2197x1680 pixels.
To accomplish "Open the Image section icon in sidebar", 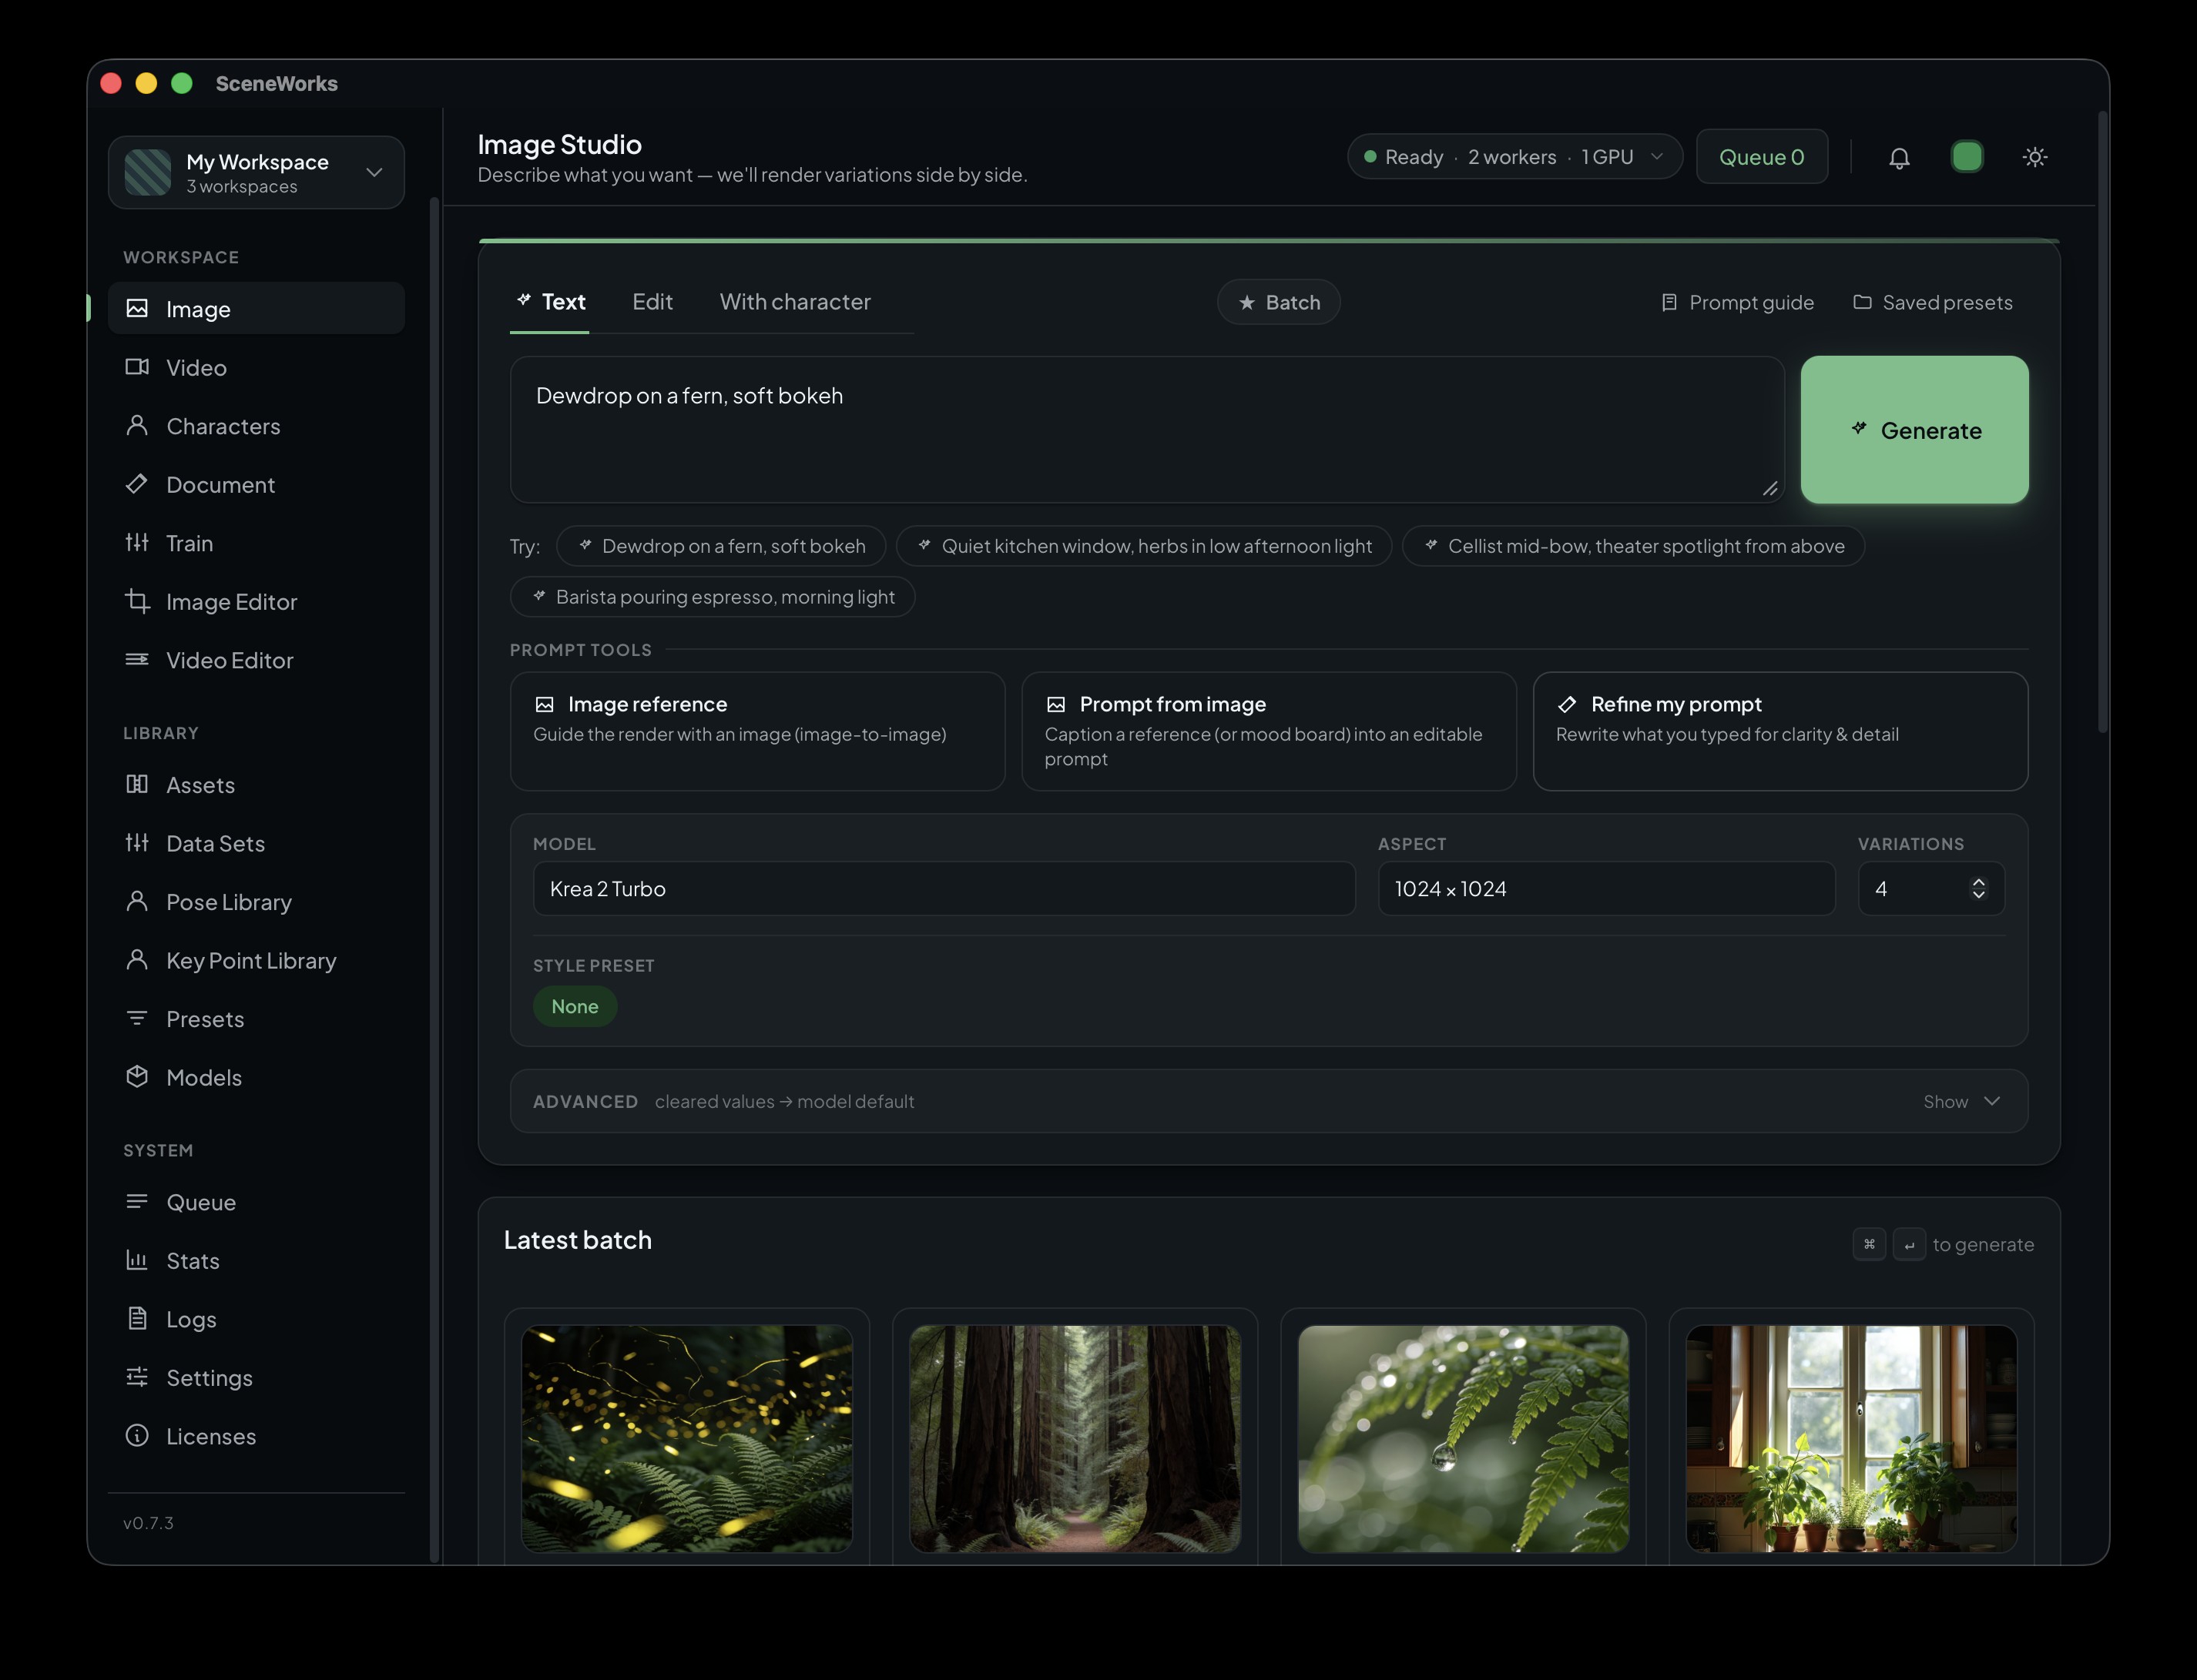I will [137, 309].
